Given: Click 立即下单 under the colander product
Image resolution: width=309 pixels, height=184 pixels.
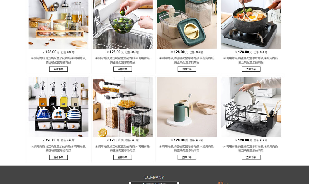Looking at the screenshot, I should (123, 69).
